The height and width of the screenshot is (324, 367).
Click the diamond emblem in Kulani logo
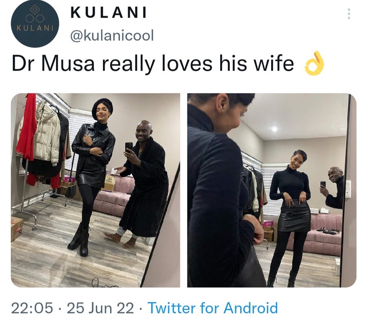tap(35, 9)
